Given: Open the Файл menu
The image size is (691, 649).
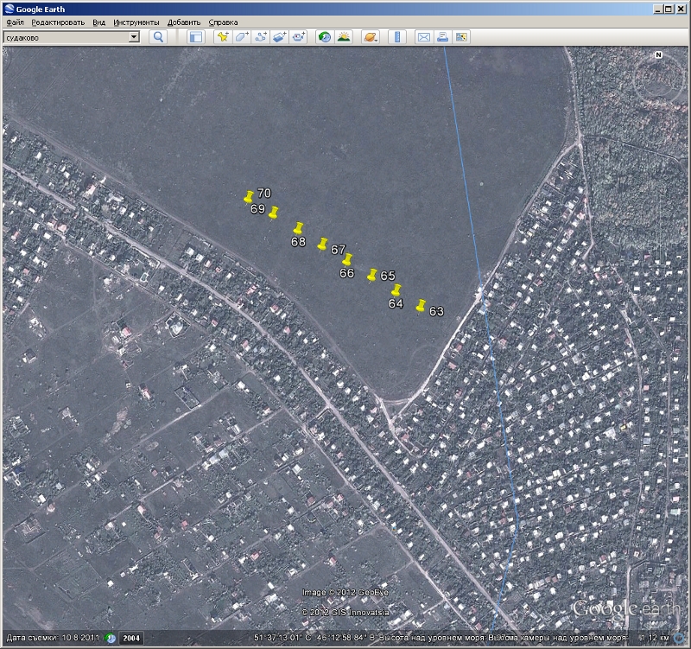Looking at the screenshot, I should click(15, 22).
